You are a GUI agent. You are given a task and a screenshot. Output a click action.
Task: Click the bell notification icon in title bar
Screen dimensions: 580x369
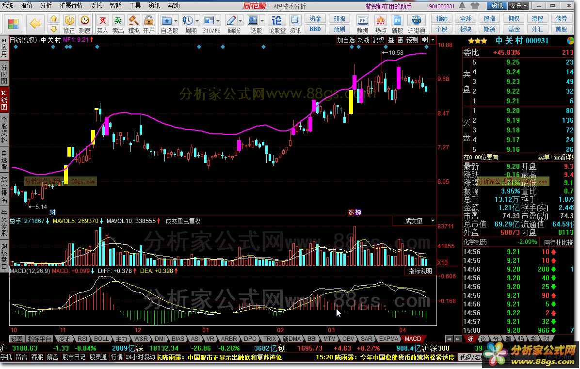[x=462, y=6]
